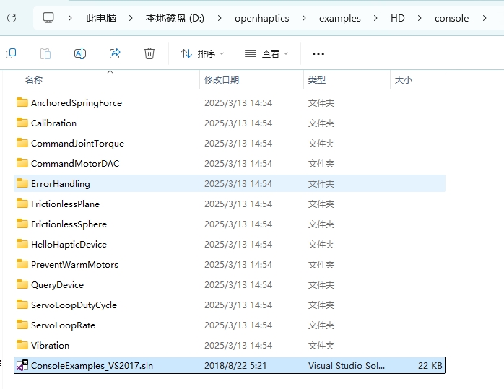Click the 名称 column header
This screenshot has width=504, height=389.
click(34, 80)
